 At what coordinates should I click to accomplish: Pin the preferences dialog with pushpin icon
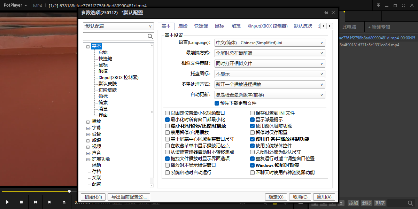[326, 13]
